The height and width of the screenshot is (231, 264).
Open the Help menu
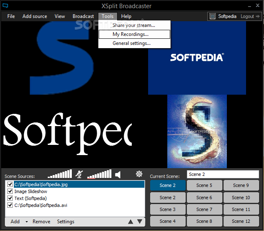click(126, 16)
